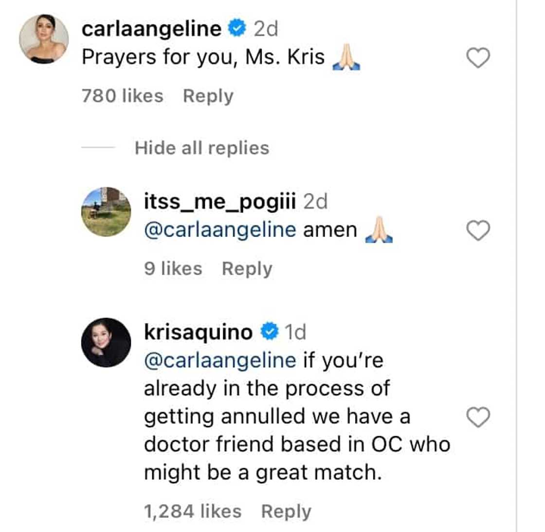Like carlaangeline's comment with the heart
Image resolution: width=545 pixels, height=532 pixels.
click(478, 58)
